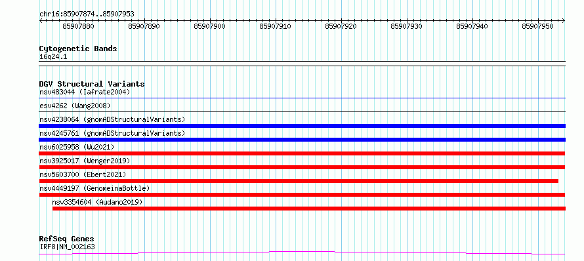Click the red bar under nsv5603700
Screen dimensions: 584x261
pos(299,181)
